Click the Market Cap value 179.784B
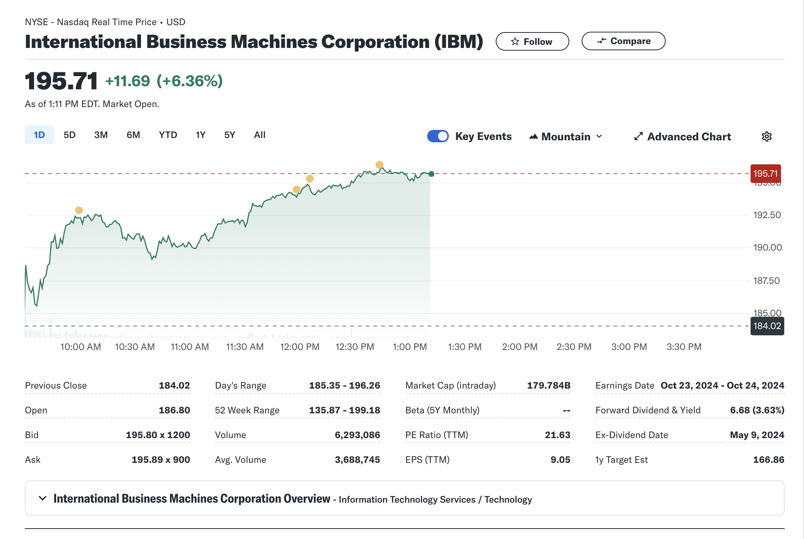Viewport: 804px width, 539px height. 549,385
